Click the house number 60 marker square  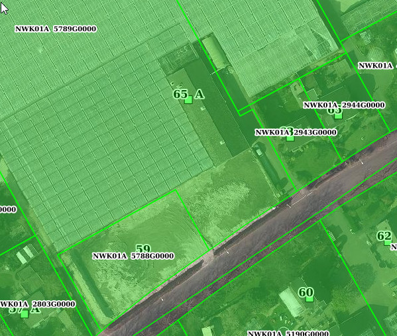click(310, 299)
